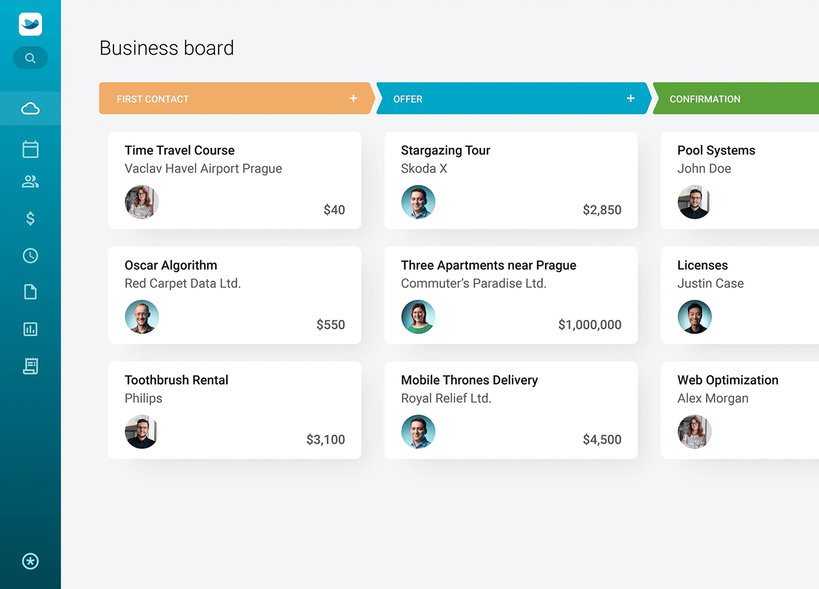Screen dimensions: 819x589
Task: Open the bar chart reports icon
Action: [x=30, y=329]
